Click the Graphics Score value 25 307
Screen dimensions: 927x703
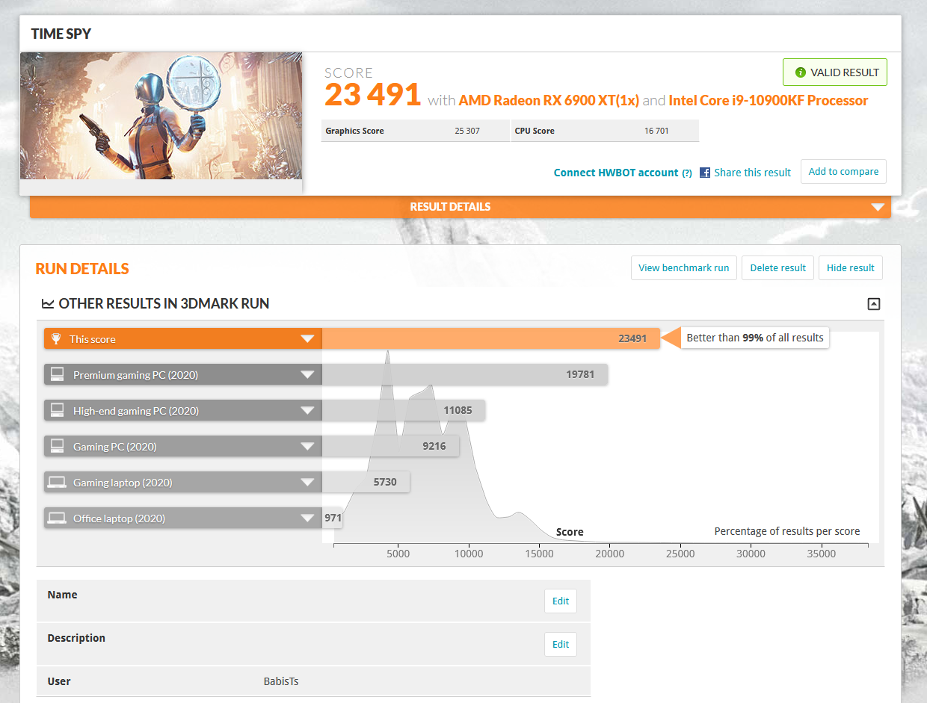coord(467,131)
